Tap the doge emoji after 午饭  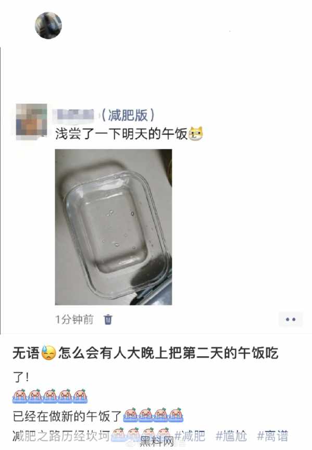click(x=196, y=134)
